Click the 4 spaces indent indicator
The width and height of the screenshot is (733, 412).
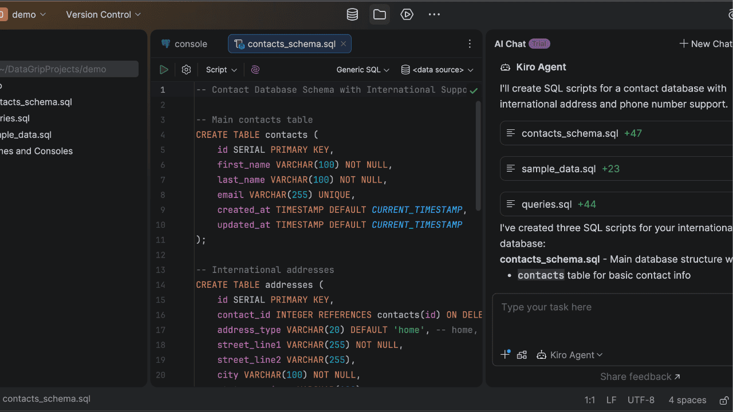coord(687,400)
